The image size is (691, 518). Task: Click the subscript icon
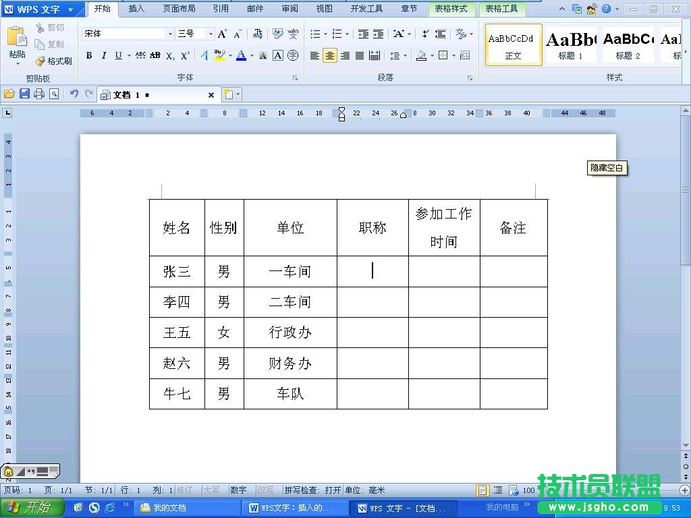[x=169, y=56]
